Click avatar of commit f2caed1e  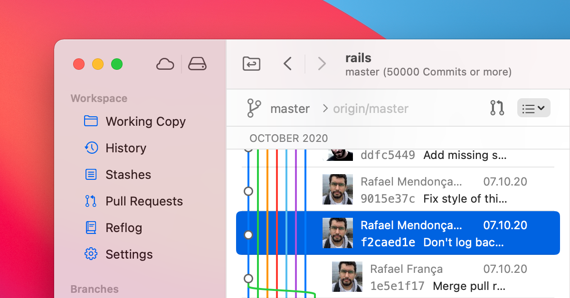pyautogui.click(x=337, y=233)
